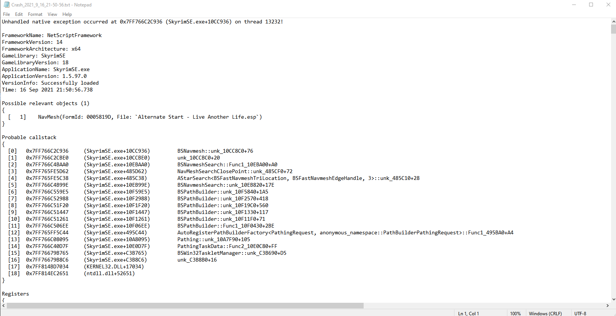This screenshot has height=316, width=616.
Task: Click 'ApplicationVersion: 1.5.97.0' line
Action: click(x=44, y=76)
